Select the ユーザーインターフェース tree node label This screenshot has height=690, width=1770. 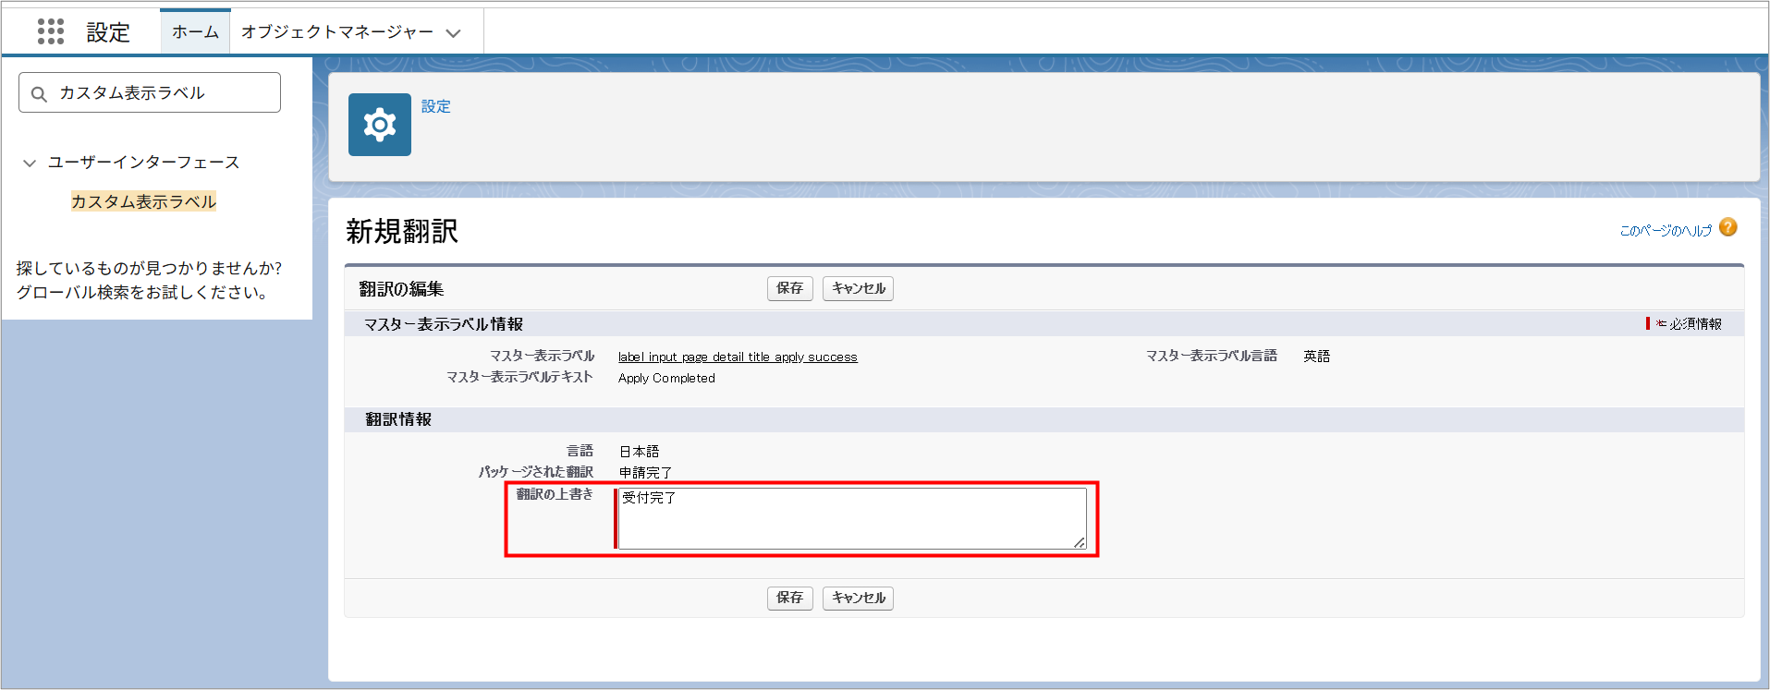[143, 163]
